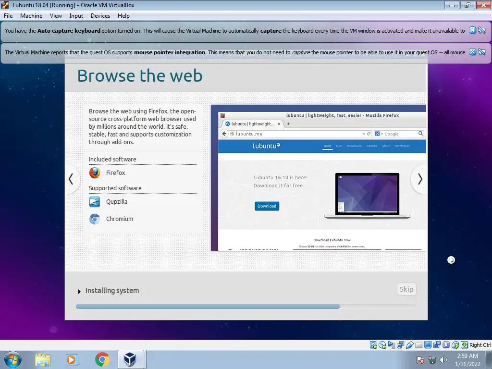Open Google Chrome from the taskbar
This screenshot has height=369, width=492.
[x=102, y=359]
